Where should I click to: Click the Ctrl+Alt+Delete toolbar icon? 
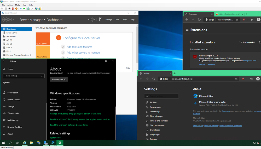2,9
